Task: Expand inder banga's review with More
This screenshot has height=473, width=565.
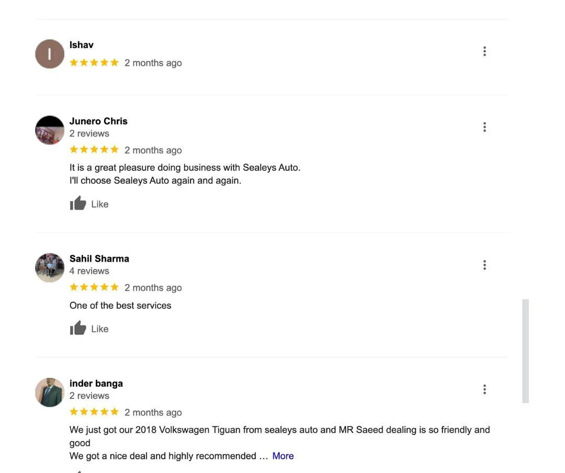Action: pos(283,456)
